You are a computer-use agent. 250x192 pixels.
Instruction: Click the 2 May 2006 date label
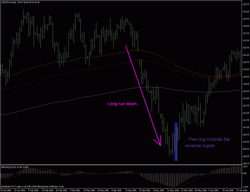point(158,190)
